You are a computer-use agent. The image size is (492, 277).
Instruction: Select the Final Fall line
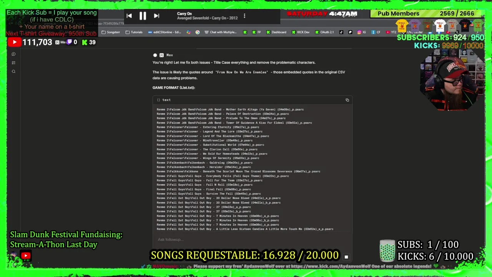(x=204, y=189)
